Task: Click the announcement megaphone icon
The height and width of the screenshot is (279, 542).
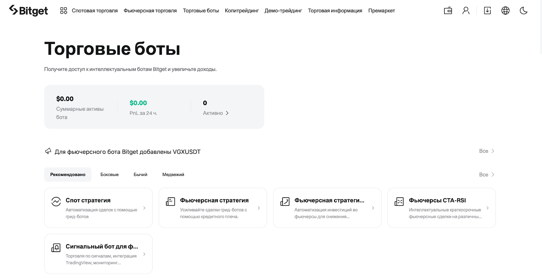Action: pos(48,151)
